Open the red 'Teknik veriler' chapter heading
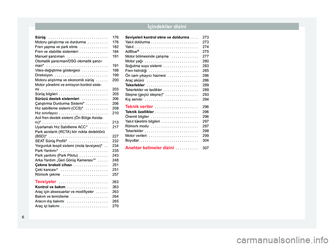334x246 pixels. 167,107
